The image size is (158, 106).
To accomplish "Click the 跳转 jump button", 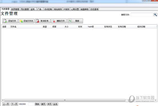I will pos(37,104).
